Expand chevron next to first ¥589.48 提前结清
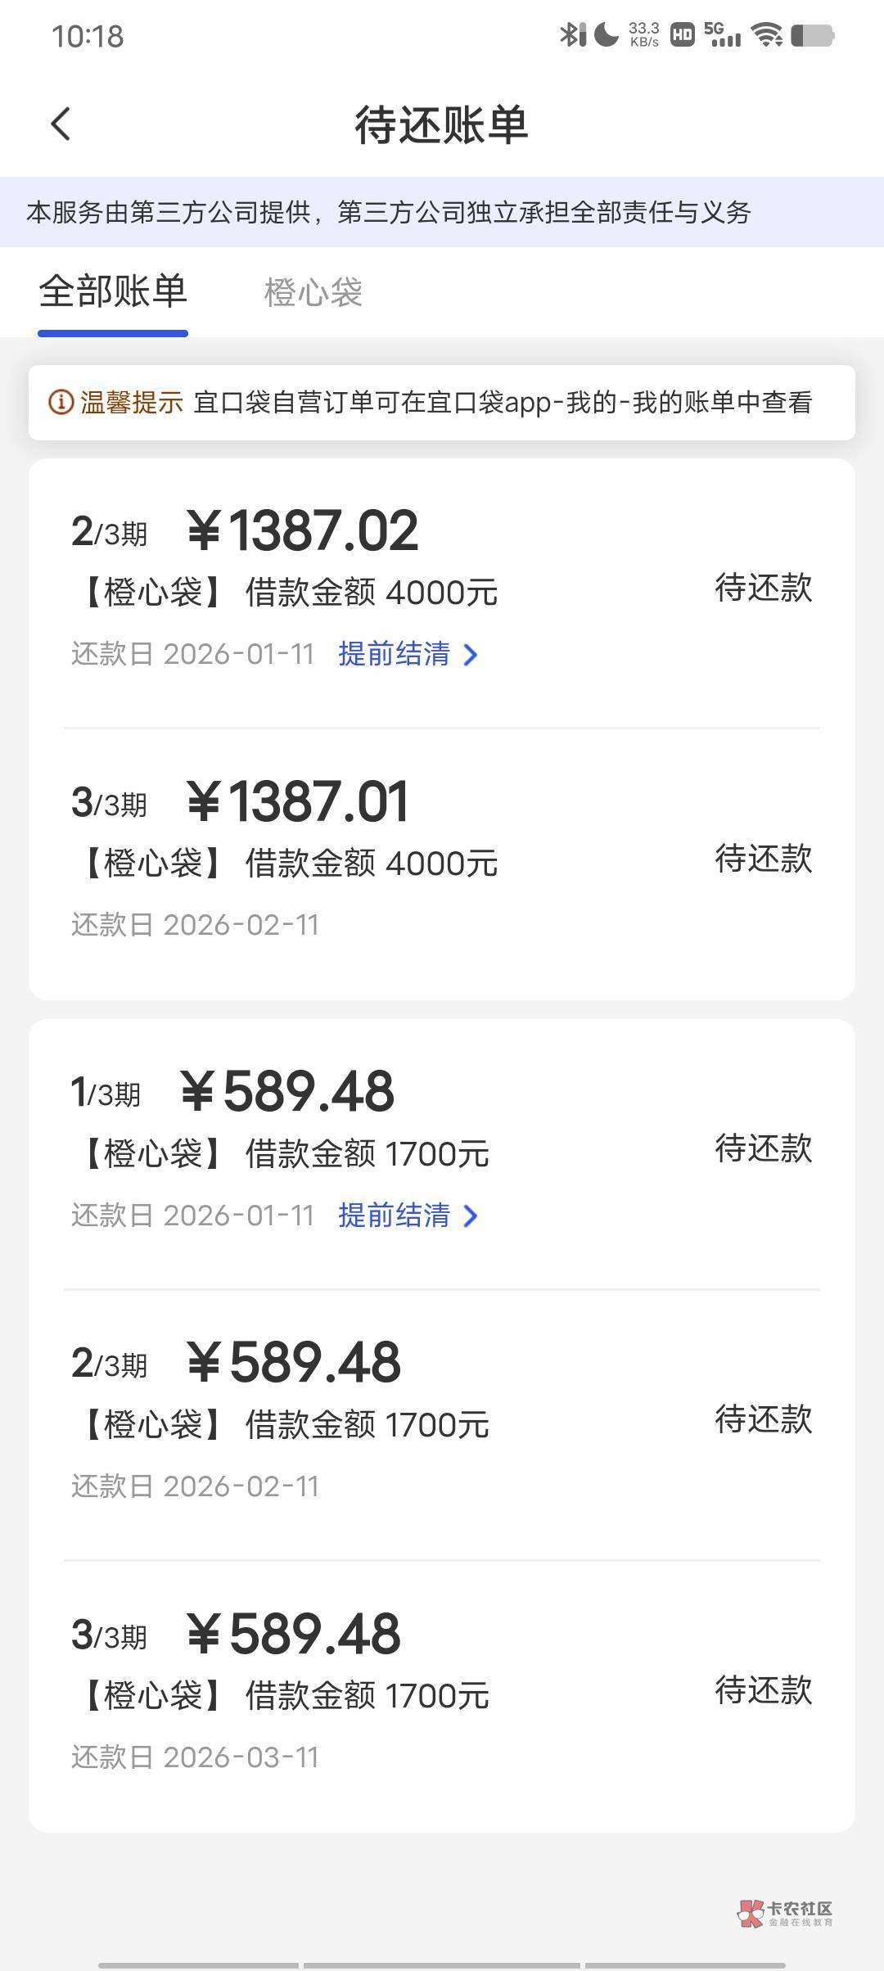The width and height of the screenshot is (884, 1971). coord(471,1216)
